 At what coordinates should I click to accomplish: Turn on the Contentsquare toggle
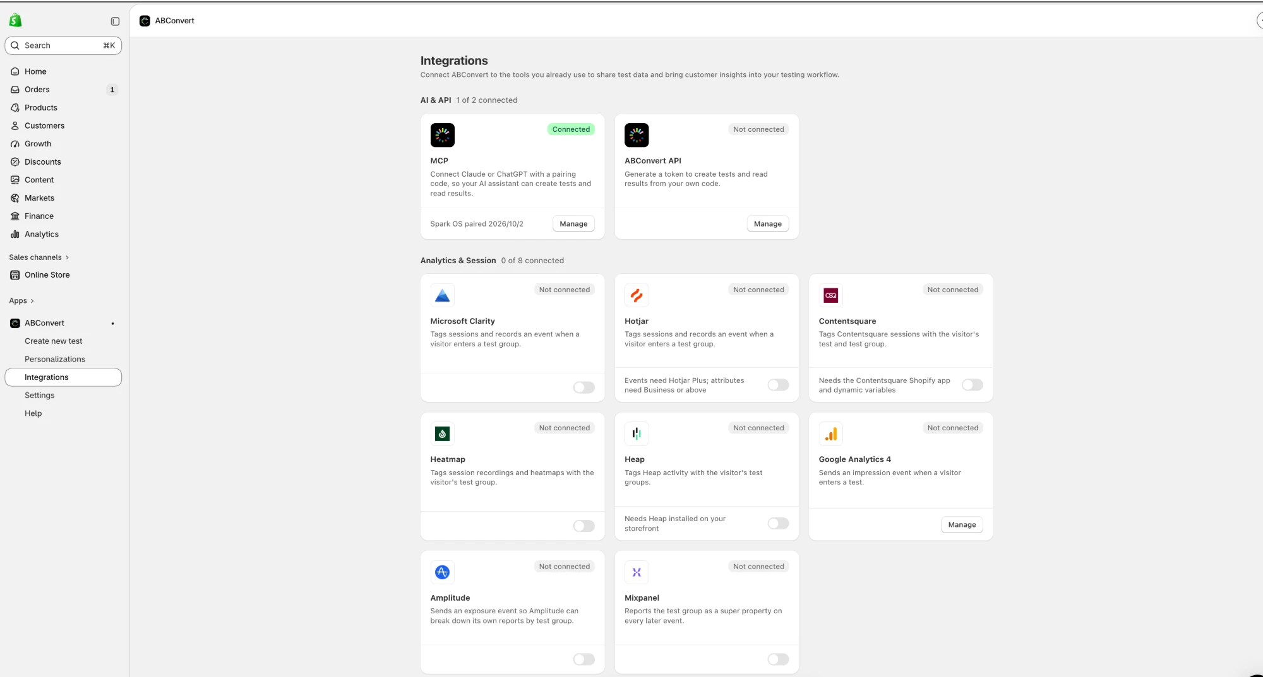coord(973,385)
